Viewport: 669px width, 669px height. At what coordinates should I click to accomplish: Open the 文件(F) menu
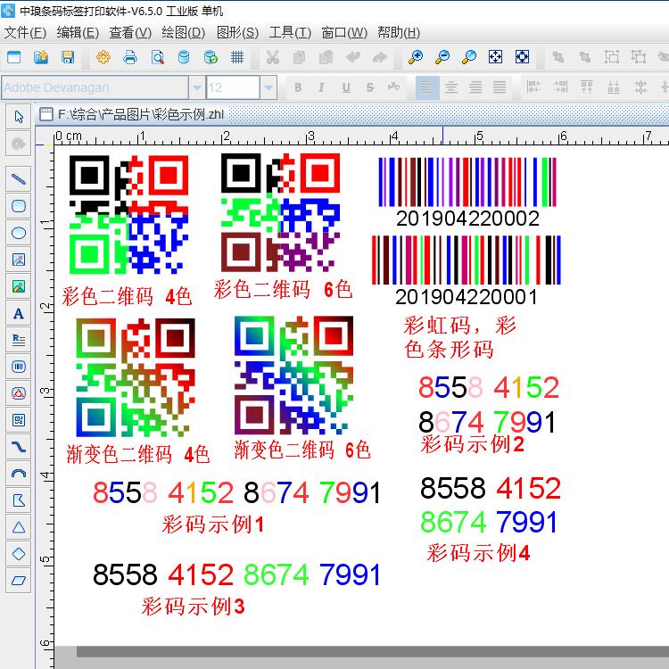[25, 32]
